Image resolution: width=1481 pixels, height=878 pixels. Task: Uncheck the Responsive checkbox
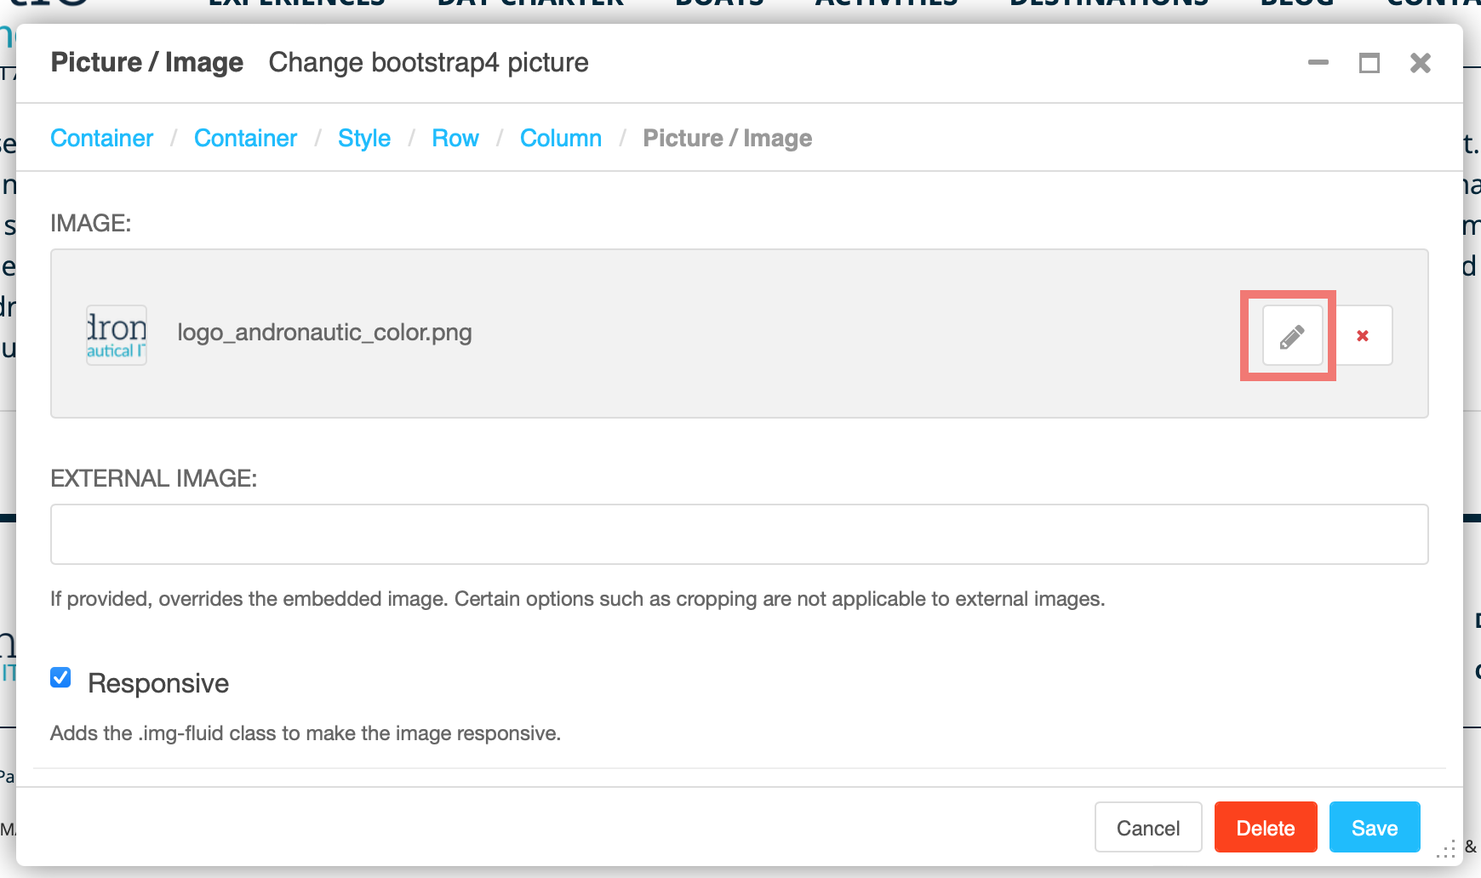click(x=60, y=677)
